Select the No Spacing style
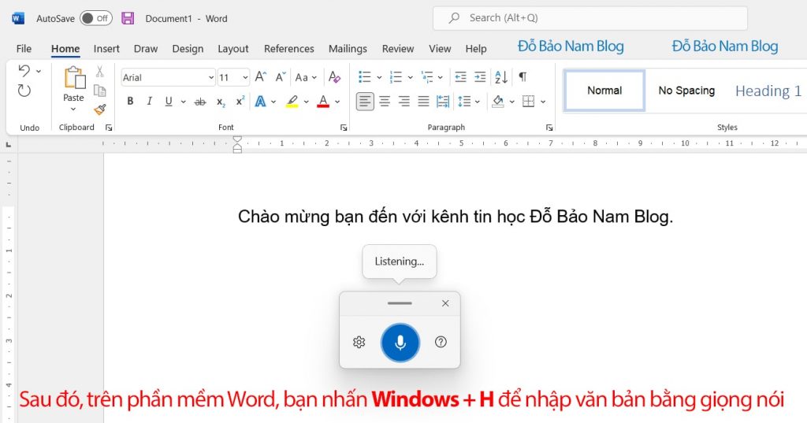 [686, 91]
